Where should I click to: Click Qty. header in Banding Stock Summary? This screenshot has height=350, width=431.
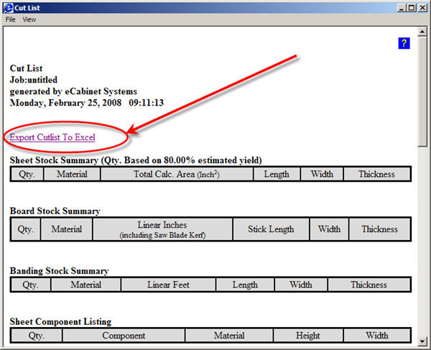[x=30, y=285]
